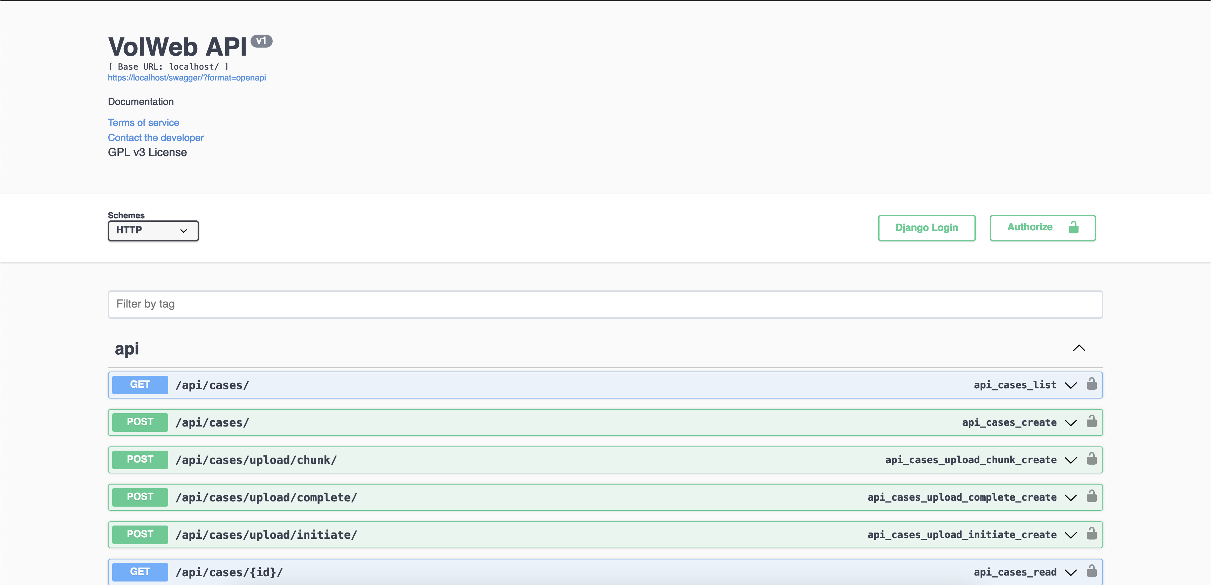Expand the api_cases_upload_complete_create chevron
Viewport: 1211px width, 585px height.
[1070, 498]
